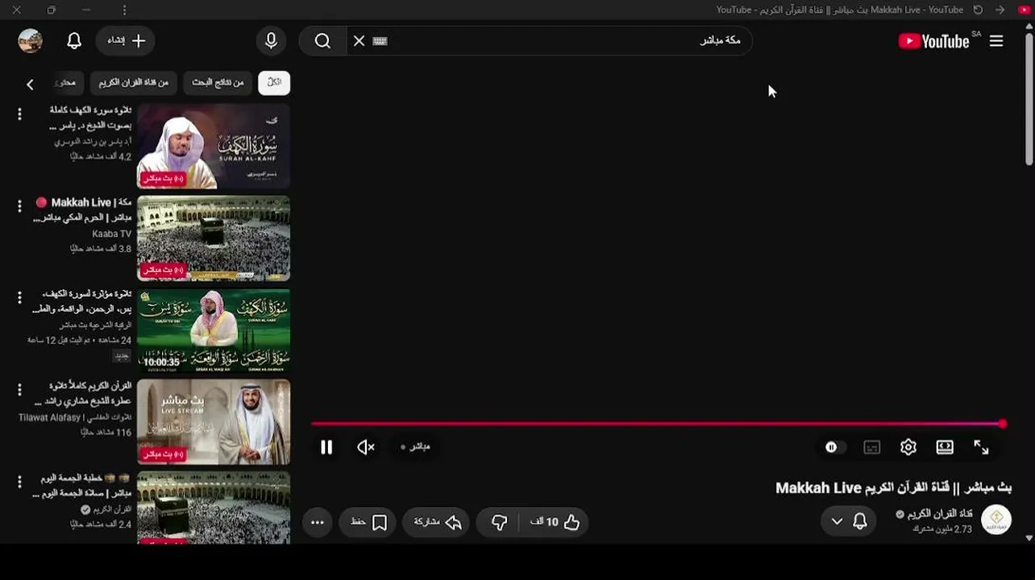Viewport: 1035px width, 580px height.
Task: Save the video using حفظ button
Action: tap(368, 522)
